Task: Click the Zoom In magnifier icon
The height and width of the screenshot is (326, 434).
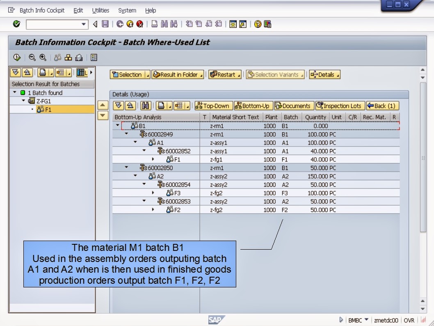Action: click(x=43, y=57)
